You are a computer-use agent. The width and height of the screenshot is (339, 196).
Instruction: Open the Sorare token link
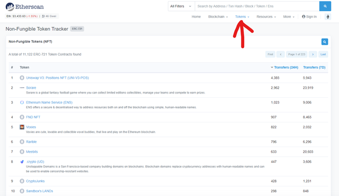[31, 88]
